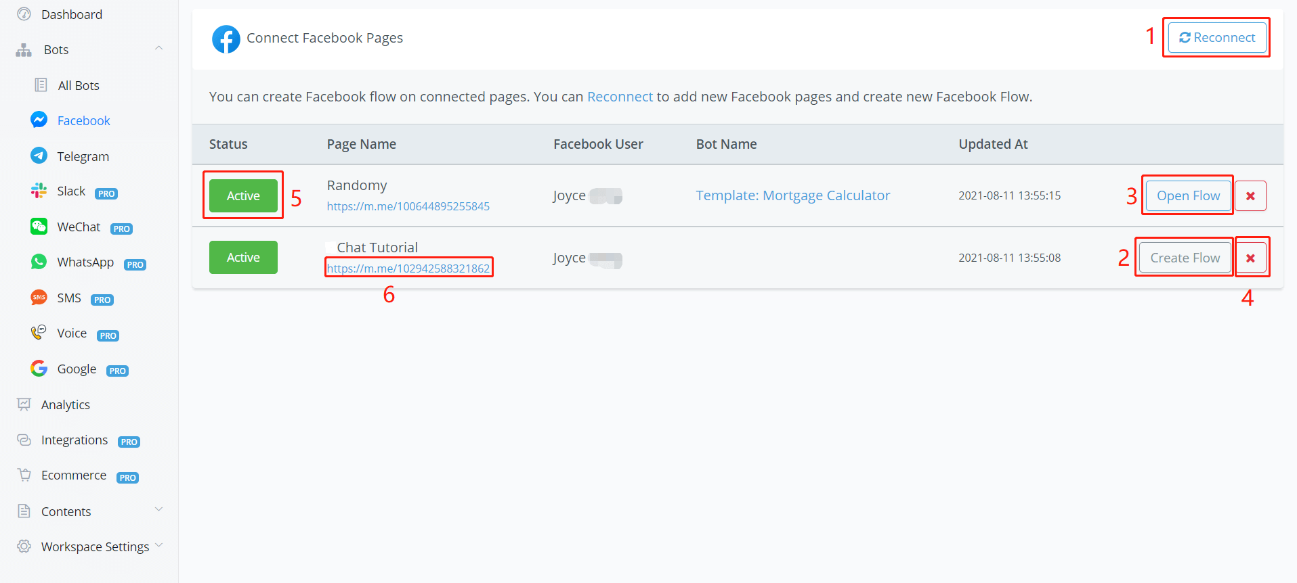The height and width of the screenshot is (583, 1297).
Task: Click the Telegram paper-plane icon
Action: [x=39, y=156]
